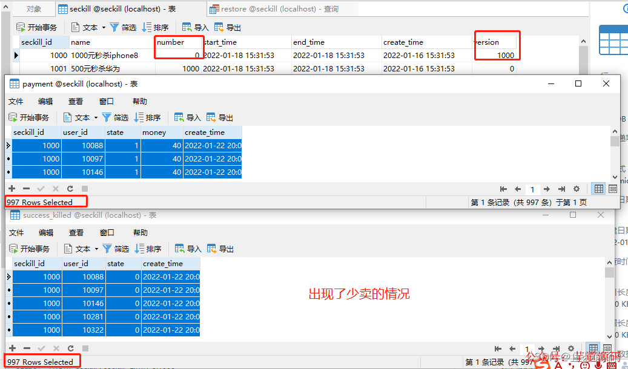Delete record with minus icon in payment window
The height and width of the screenshot is (369, 628).
(27, 189)
